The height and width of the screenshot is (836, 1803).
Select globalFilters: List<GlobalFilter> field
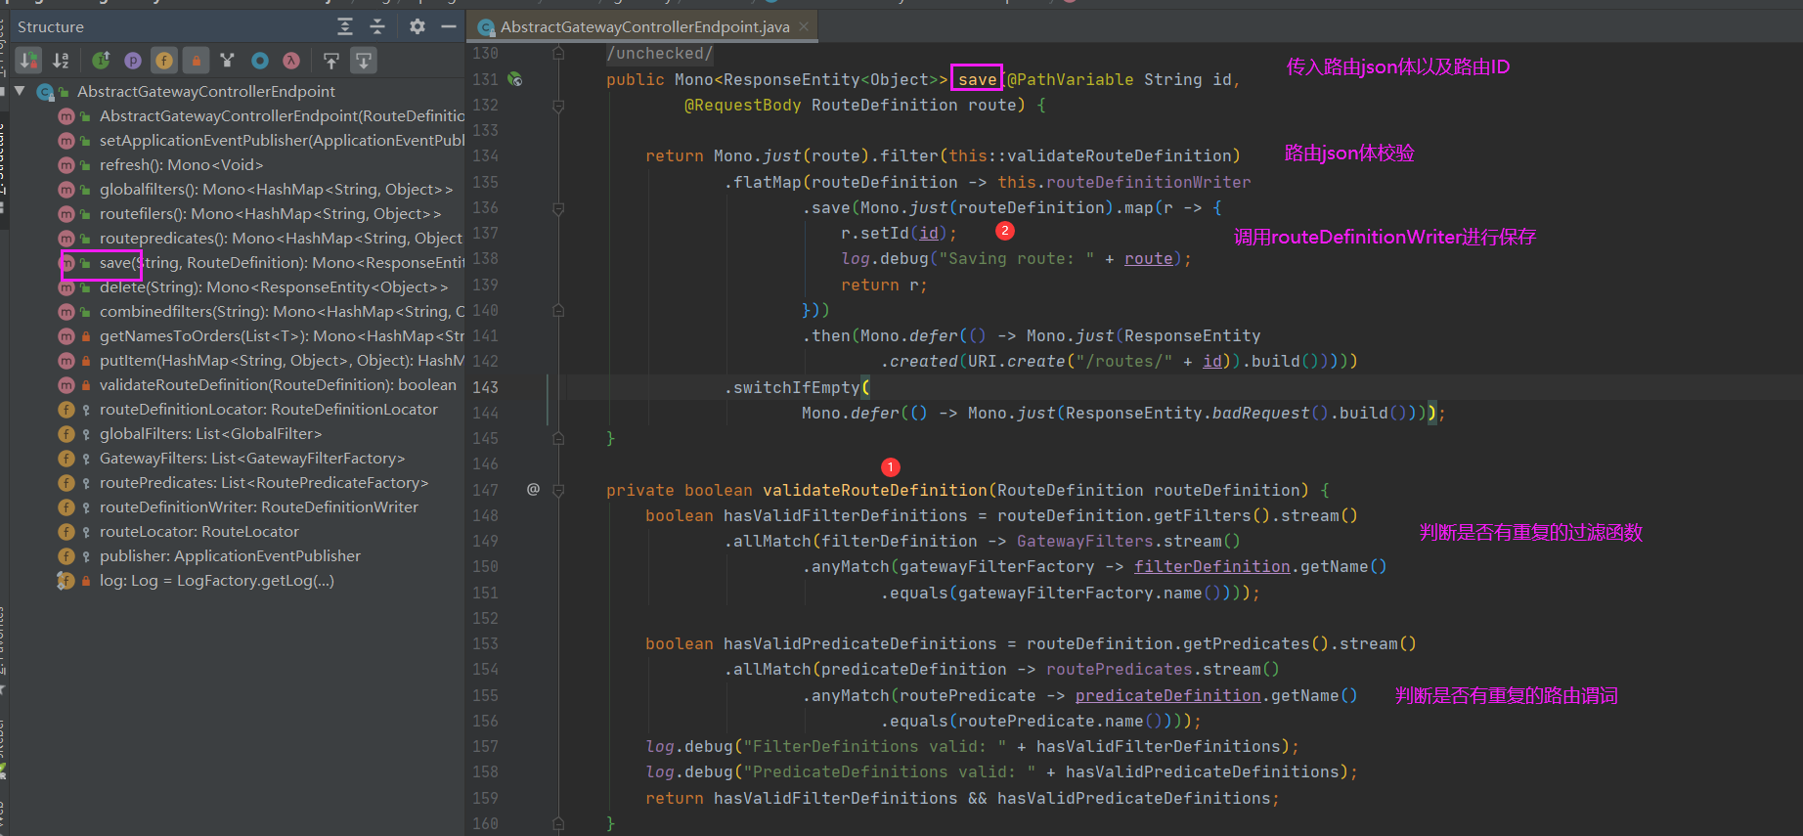210,434
